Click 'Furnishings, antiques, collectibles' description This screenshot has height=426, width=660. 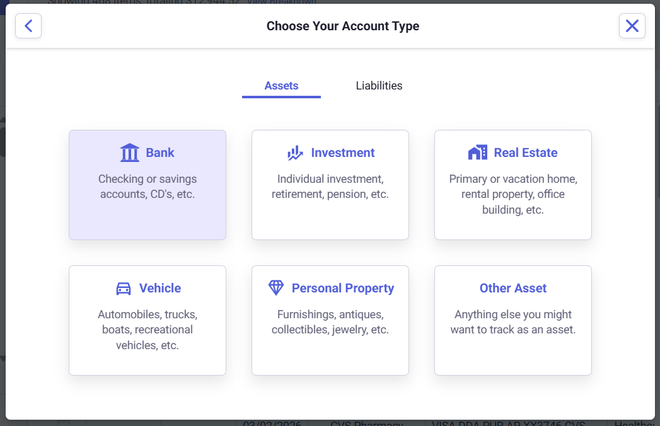point(330,322)
